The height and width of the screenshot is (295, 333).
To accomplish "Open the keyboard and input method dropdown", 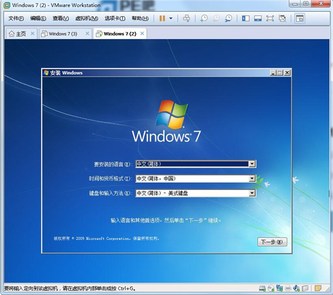I will point(252,193).
